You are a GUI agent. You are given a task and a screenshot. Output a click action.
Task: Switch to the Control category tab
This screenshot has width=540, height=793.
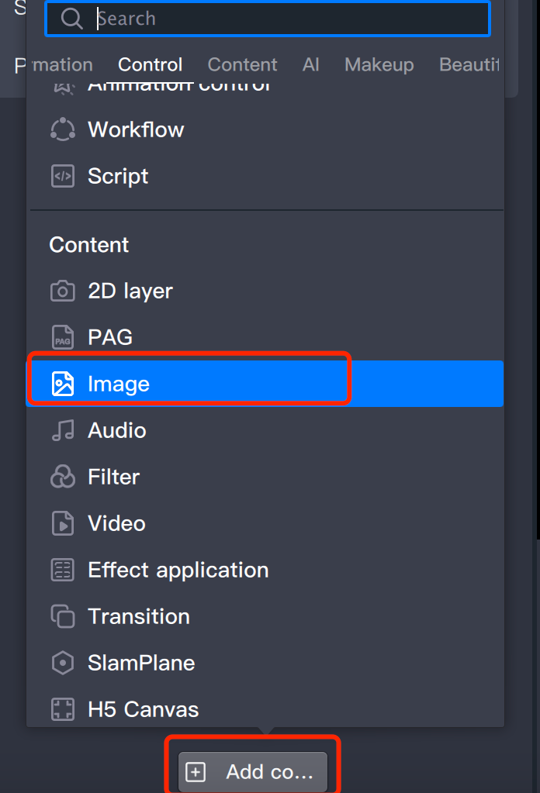pyautogui.click(x=151, y=65)
